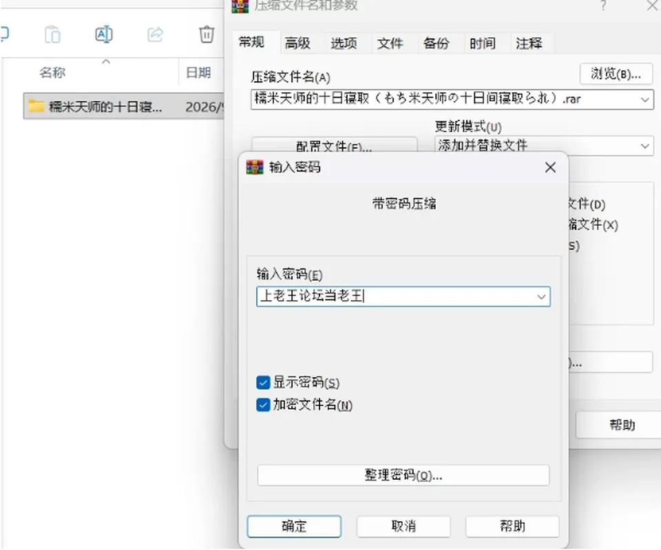
Task: Click 取消 in password dialog
Action: [403, 527]
